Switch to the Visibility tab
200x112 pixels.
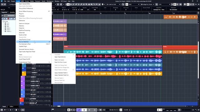[x=12, y=12]
